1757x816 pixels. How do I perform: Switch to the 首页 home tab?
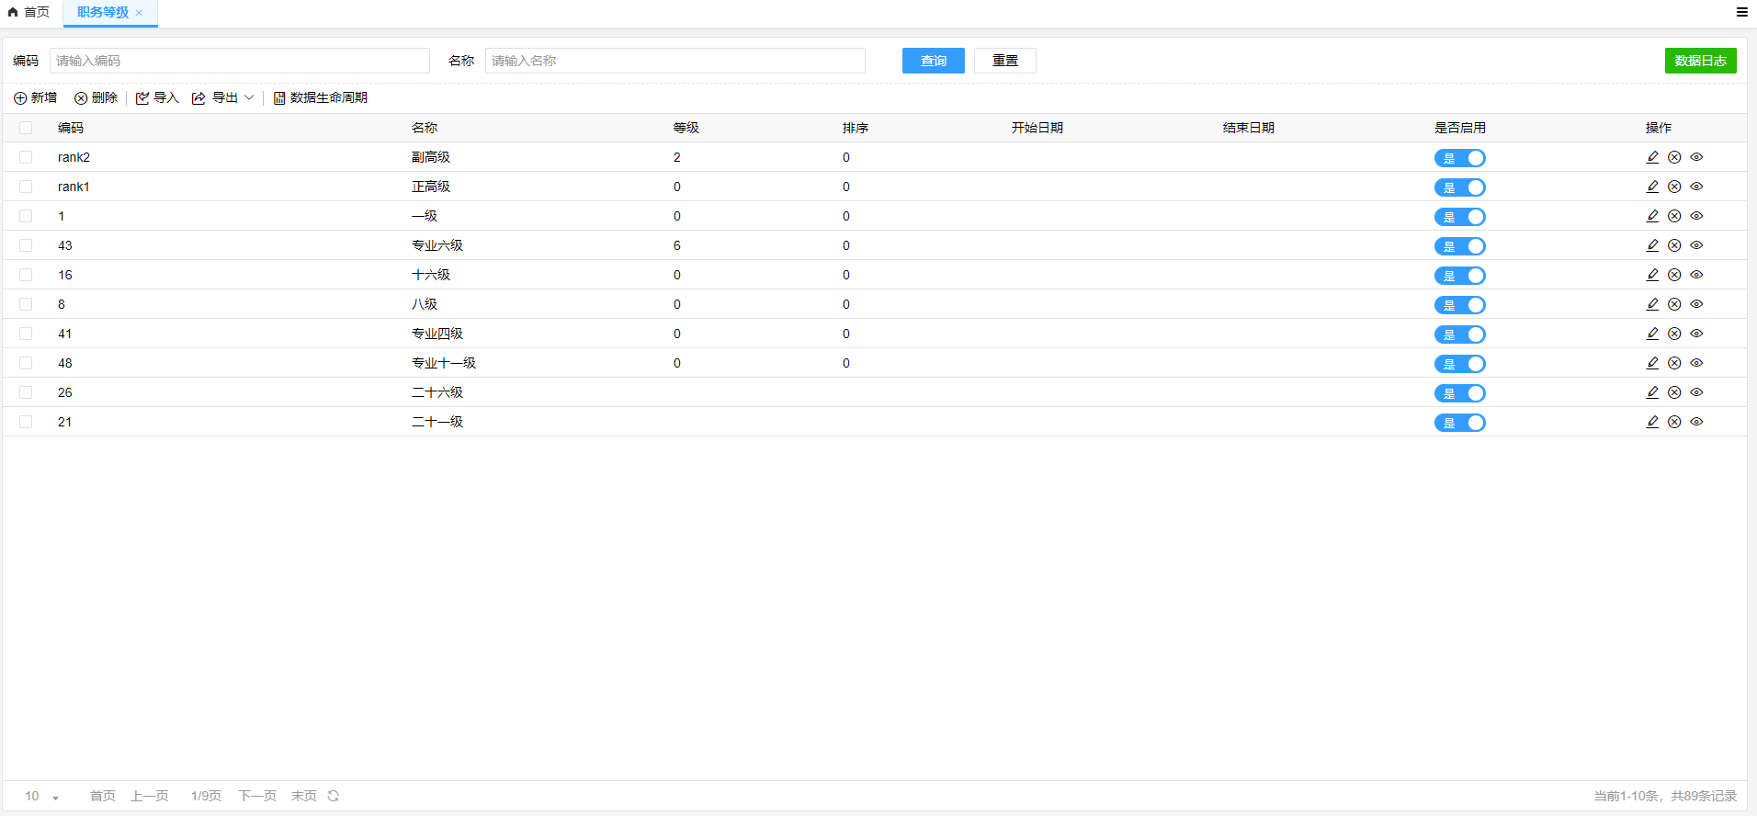point(29,12)
